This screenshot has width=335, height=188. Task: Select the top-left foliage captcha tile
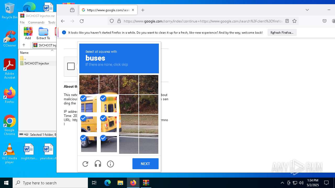(89, 85)
